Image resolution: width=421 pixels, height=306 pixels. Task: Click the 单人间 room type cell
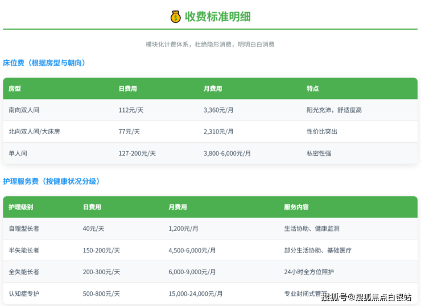point(18,153)
